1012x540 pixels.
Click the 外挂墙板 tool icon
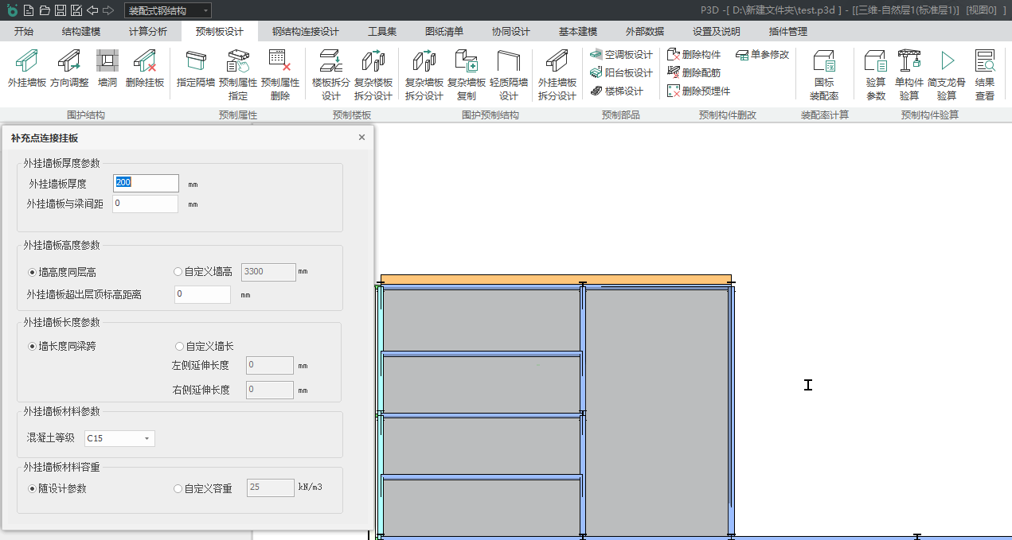click(27, 62)
